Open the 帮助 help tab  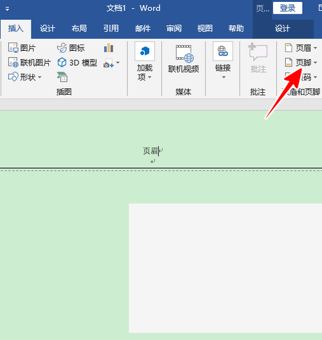click(x=236, y=28)
